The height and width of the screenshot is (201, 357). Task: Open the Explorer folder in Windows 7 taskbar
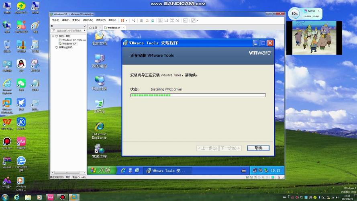coord(28,197)
